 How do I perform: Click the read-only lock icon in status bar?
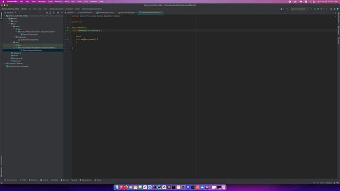tap(334, 183)
